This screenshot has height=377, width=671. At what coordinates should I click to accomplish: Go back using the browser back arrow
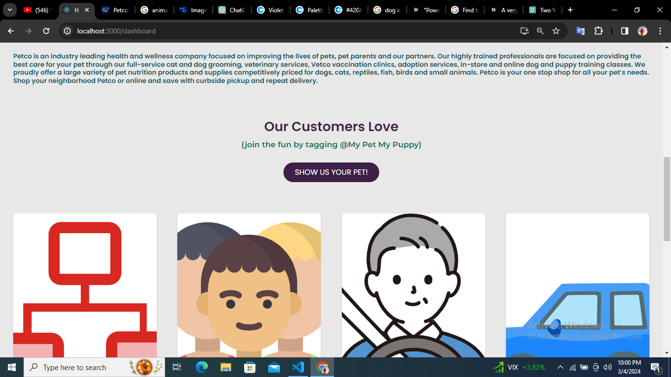point(11,31)
